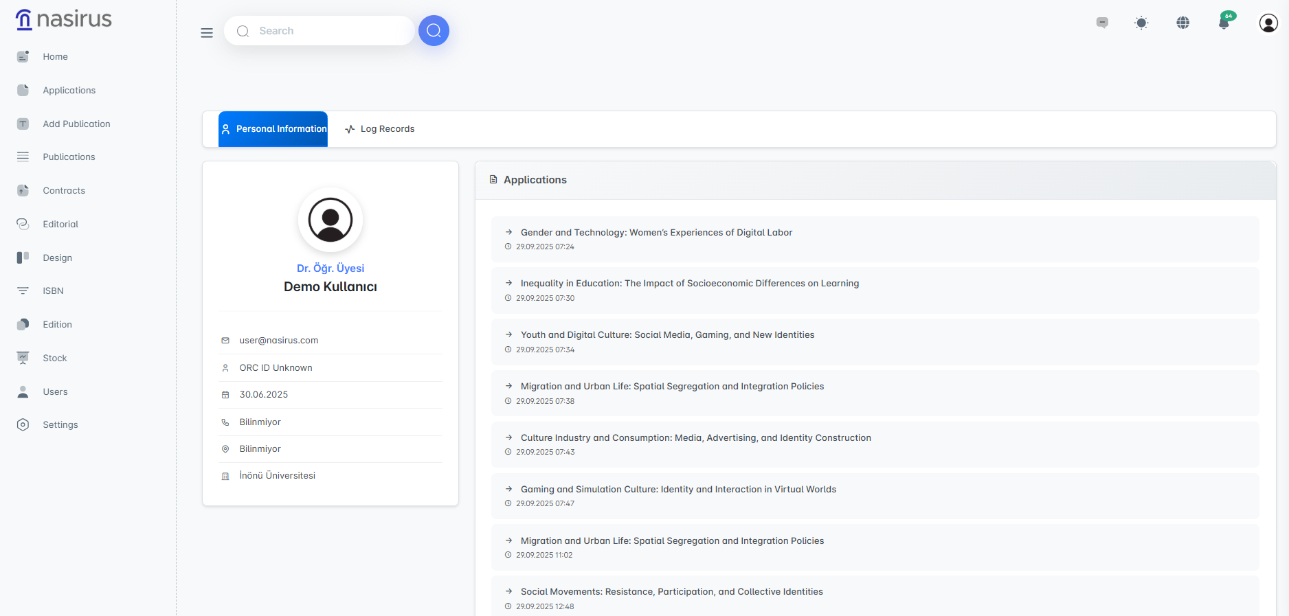The height and width of the screenshot is (616, 1289).
Task: Open the language globe menu
Action: (x=1182, y=23)
